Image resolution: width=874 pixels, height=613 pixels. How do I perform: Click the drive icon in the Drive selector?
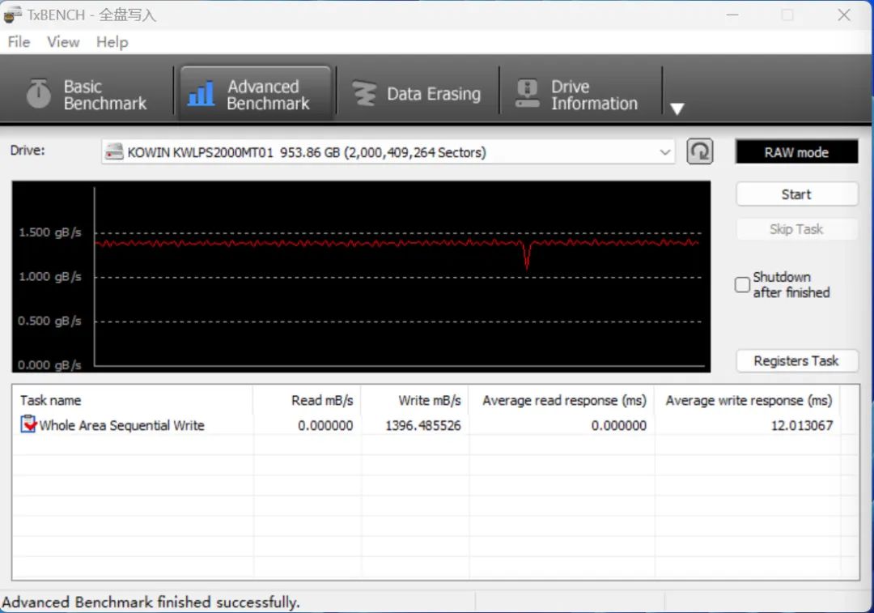click(x=114, y=151)
